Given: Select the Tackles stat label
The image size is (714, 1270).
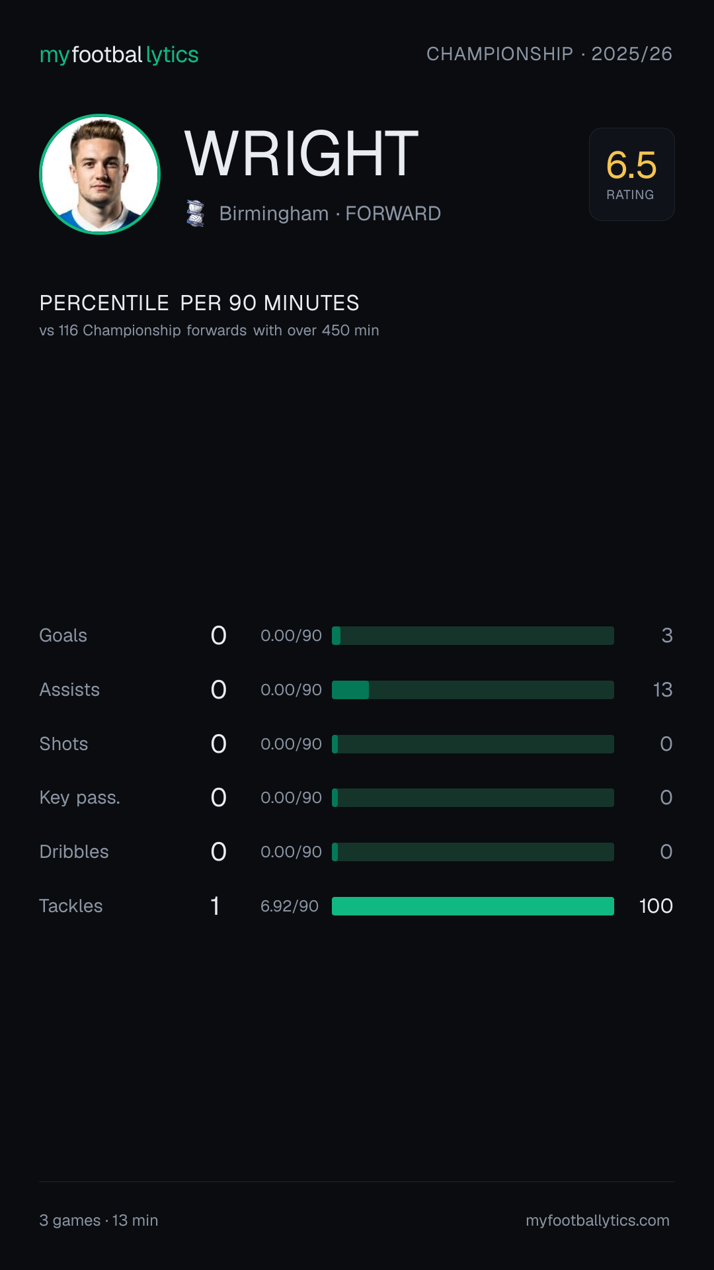Looking at the screenshot, I should coord(71,906).
